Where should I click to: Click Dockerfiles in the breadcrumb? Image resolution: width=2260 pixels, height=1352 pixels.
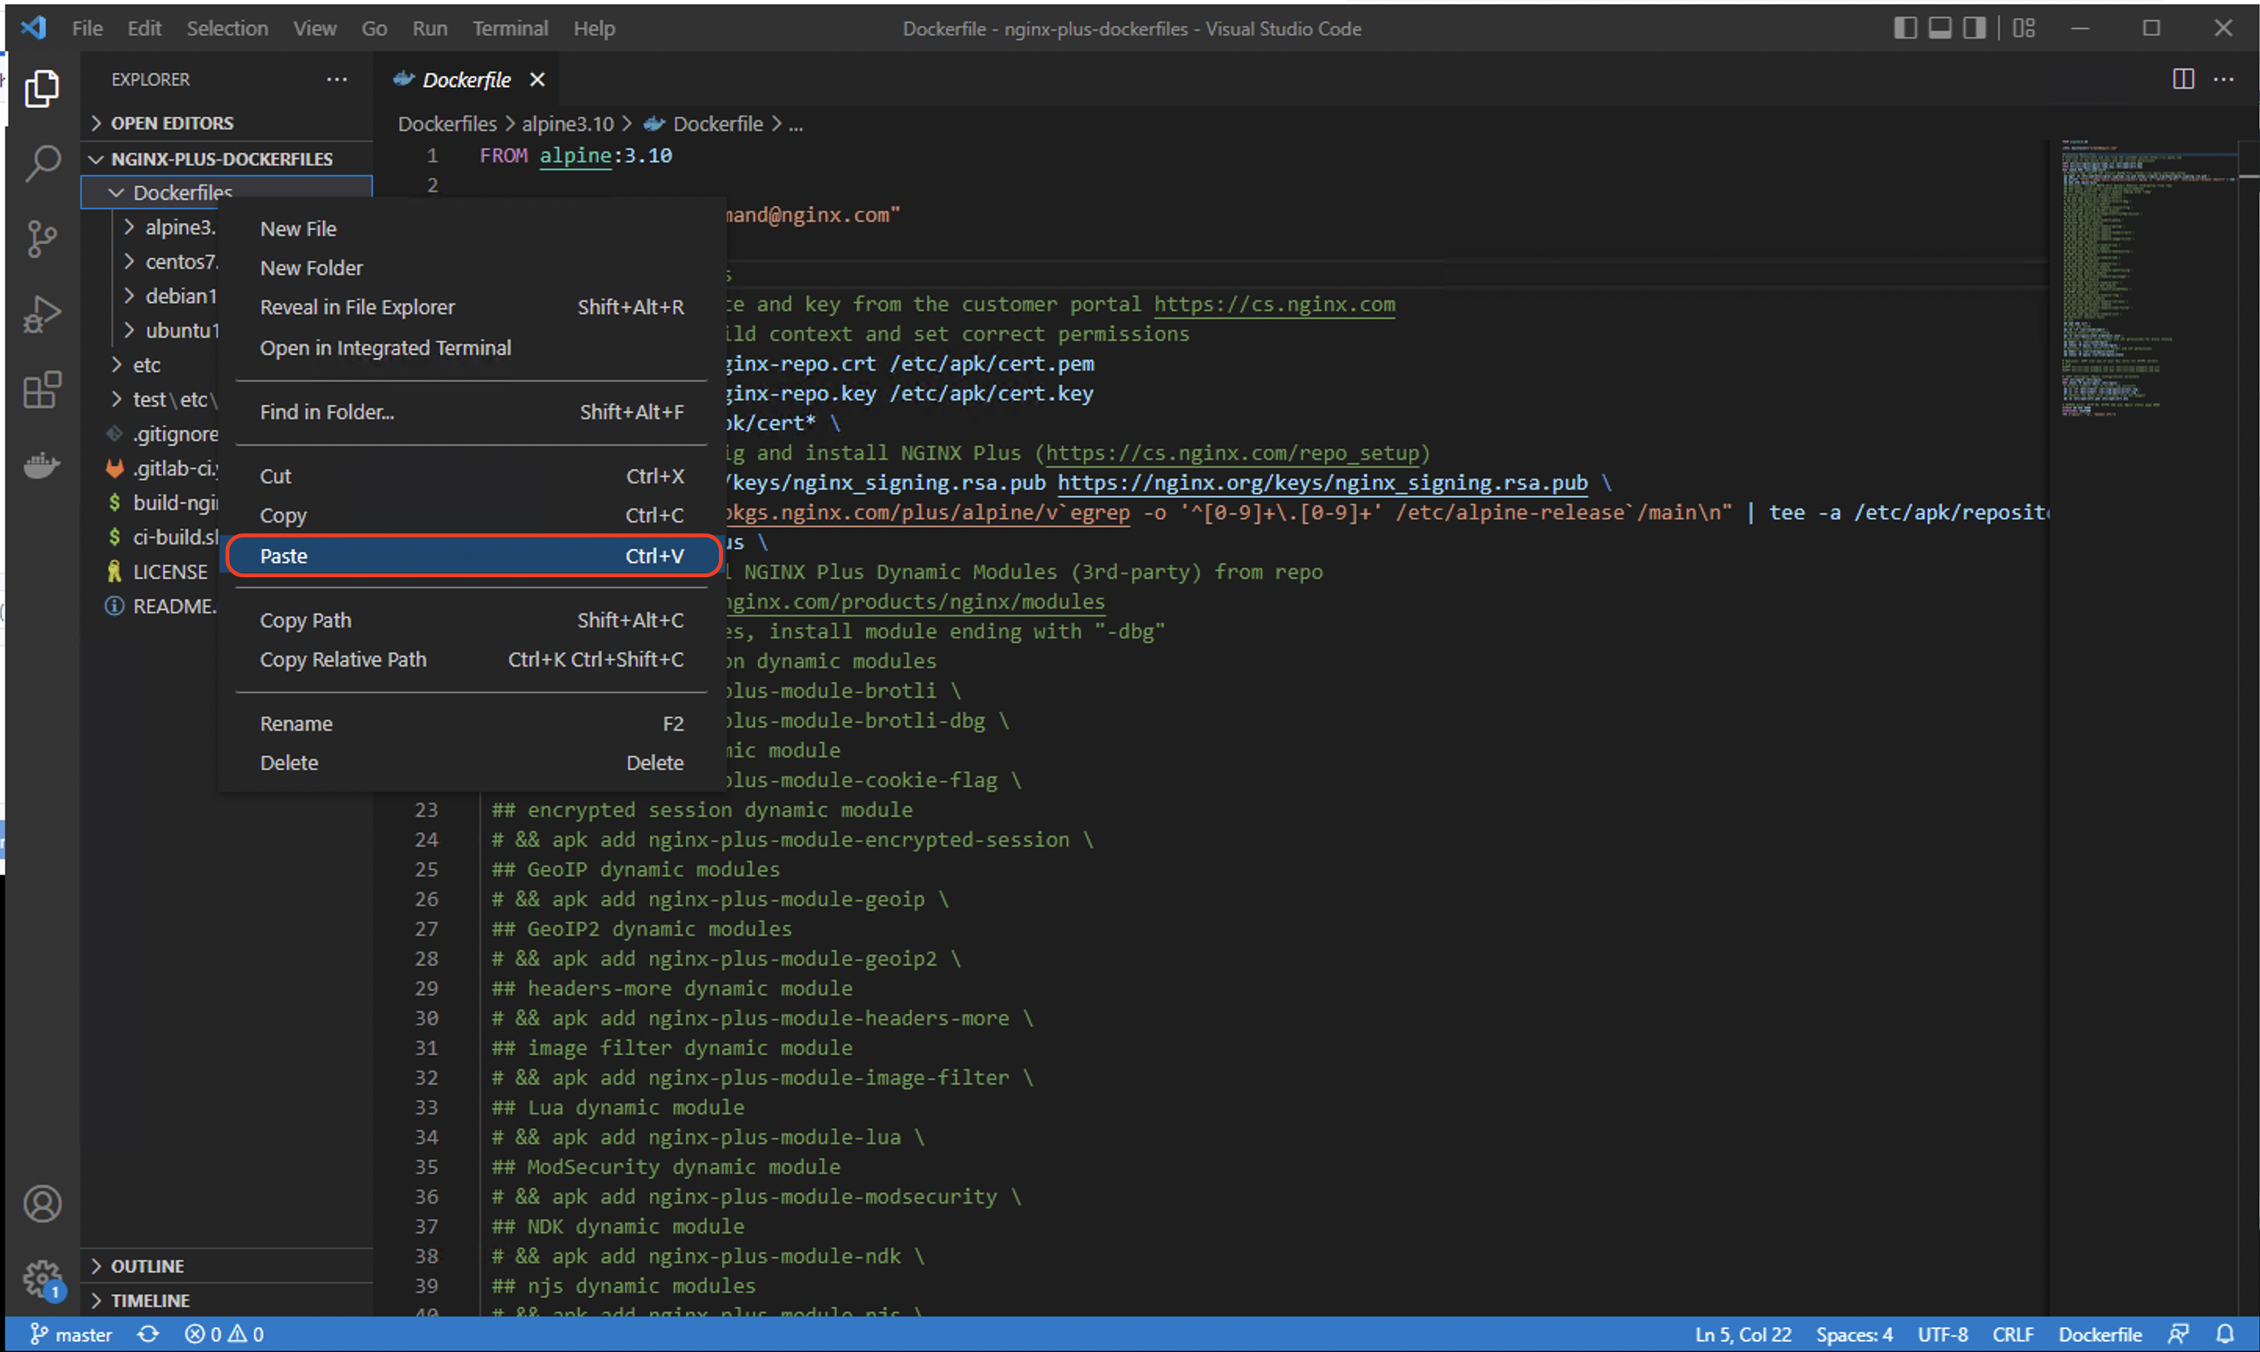[x=447, y=124]
